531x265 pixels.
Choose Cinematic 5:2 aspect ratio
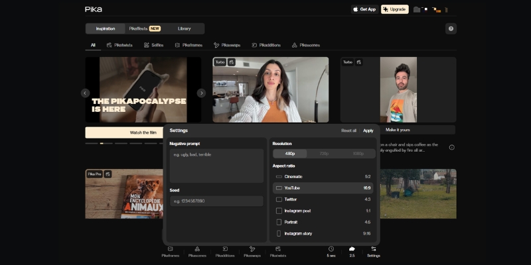point(324,177)
